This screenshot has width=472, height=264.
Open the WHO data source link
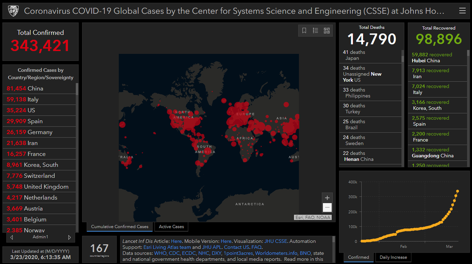pyautogui.click(x=160, y=253)
